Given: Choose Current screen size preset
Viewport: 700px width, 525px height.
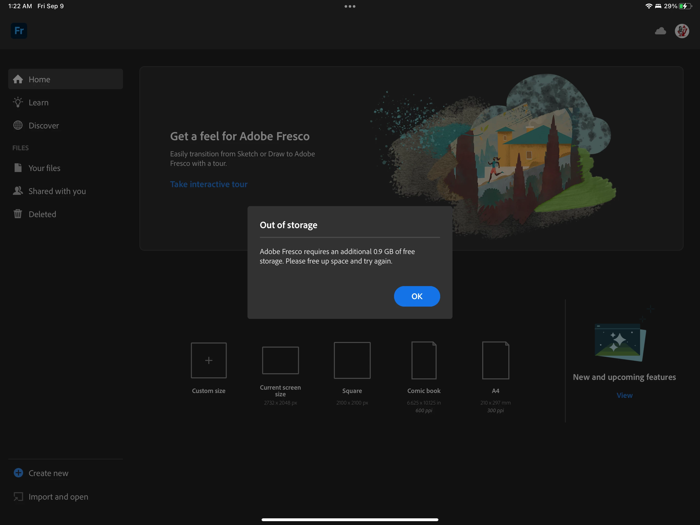Looking at the screenshot, I should click(280, 360).
